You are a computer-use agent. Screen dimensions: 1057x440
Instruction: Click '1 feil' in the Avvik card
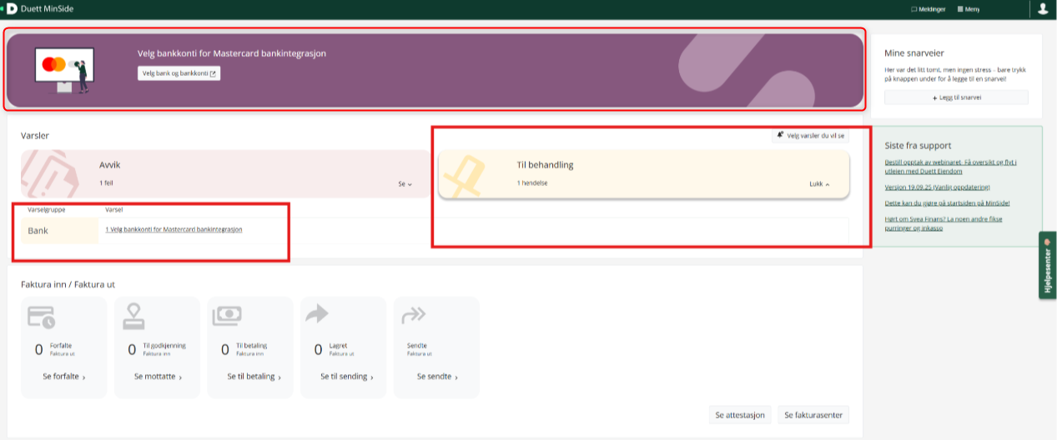tap(106, 182)
